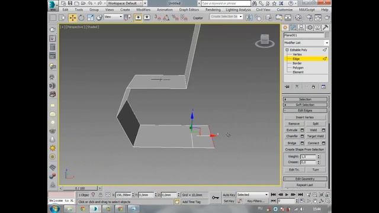Click the Remove button

[294, 124]
